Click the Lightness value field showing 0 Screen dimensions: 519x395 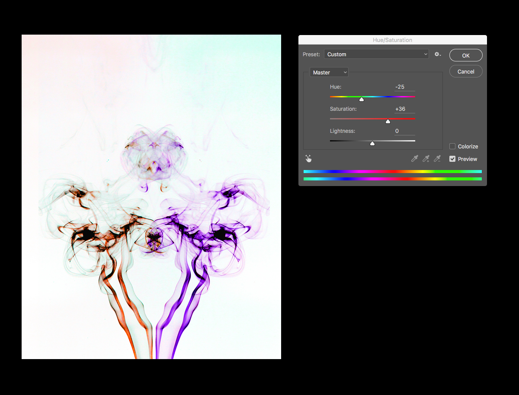click(405, 131)
